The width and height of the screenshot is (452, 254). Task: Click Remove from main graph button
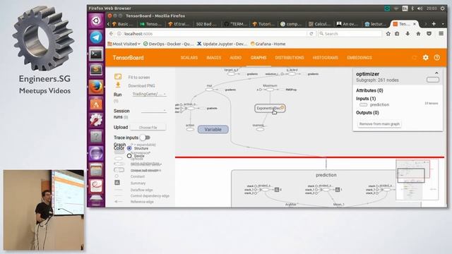(379, 124)
